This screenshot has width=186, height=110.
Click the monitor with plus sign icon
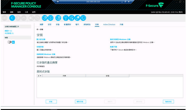point(50,18)
